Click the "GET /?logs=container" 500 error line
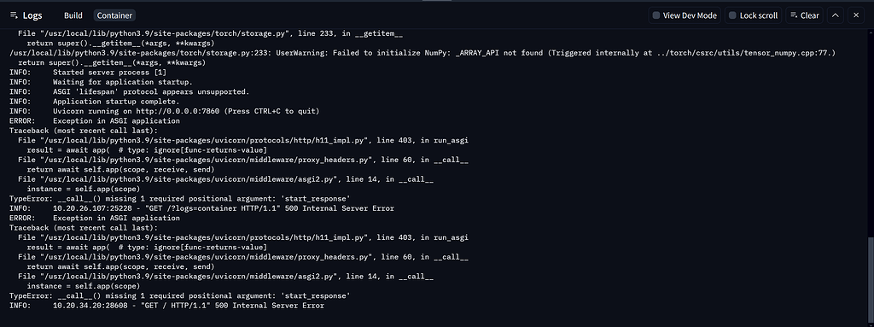The image size is (874, 327). pyautogui.click(x=201, y=208)
